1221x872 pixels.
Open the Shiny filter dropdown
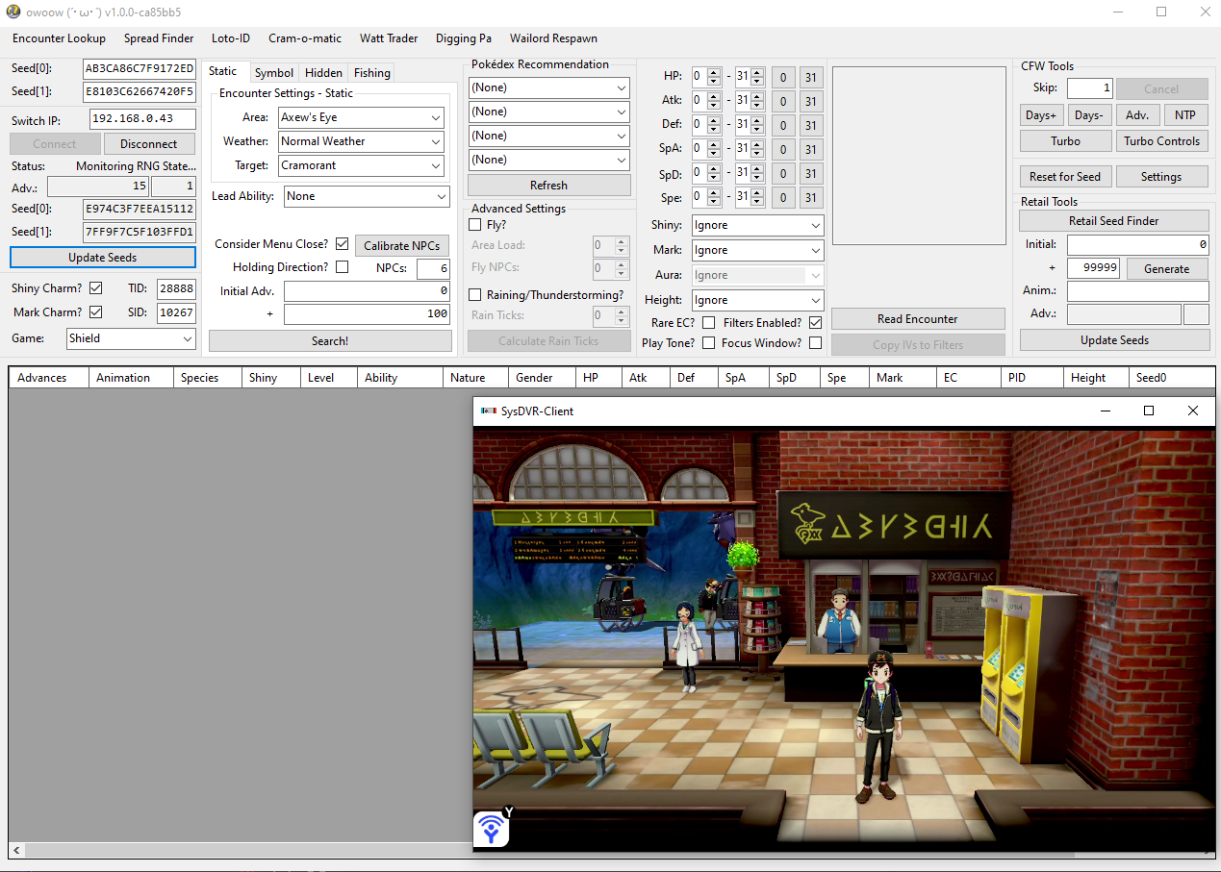[757, 225]
